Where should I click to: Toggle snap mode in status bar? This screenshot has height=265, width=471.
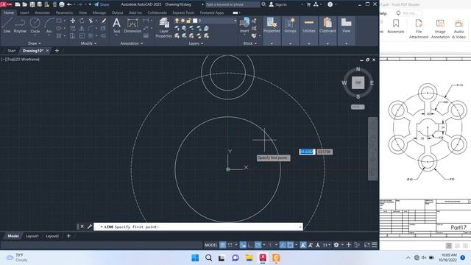click(230, 245)
